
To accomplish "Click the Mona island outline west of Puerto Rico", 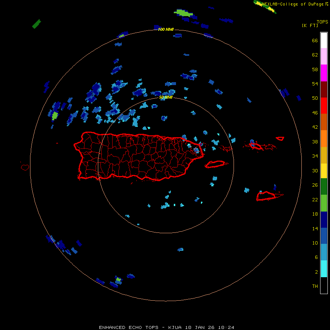I will click(25, 167).
